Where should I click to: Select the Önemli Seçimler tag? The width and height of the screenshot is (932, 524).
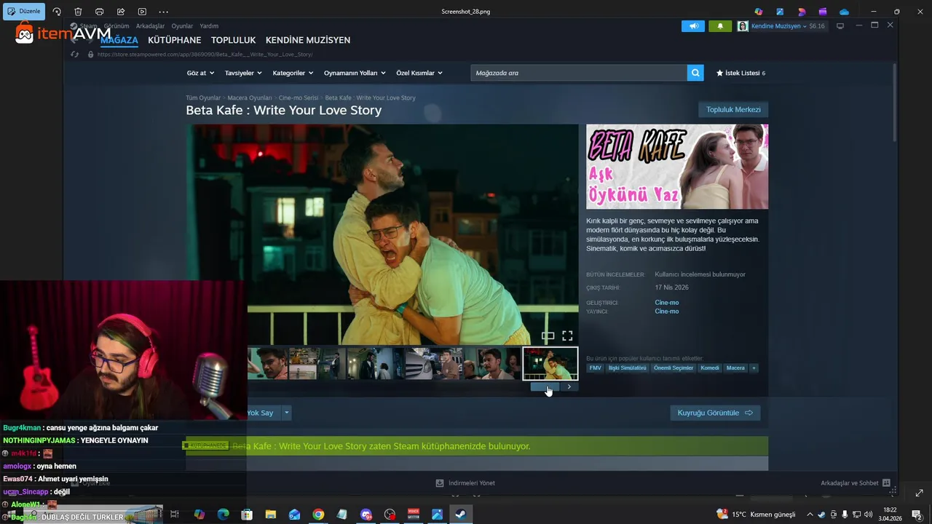point(674,368)
